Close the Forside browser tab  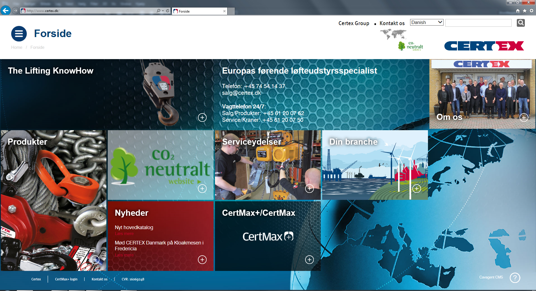224,11
